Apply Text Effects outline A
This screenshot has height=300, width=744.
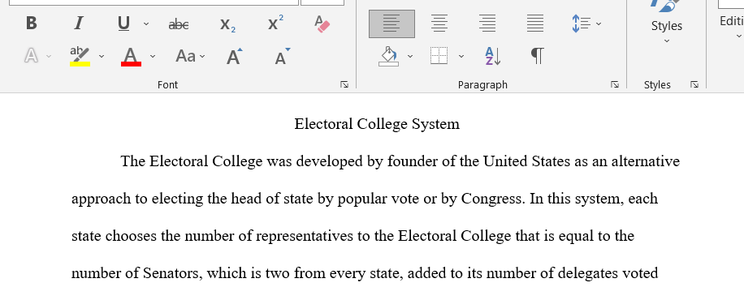pos(32,56)
